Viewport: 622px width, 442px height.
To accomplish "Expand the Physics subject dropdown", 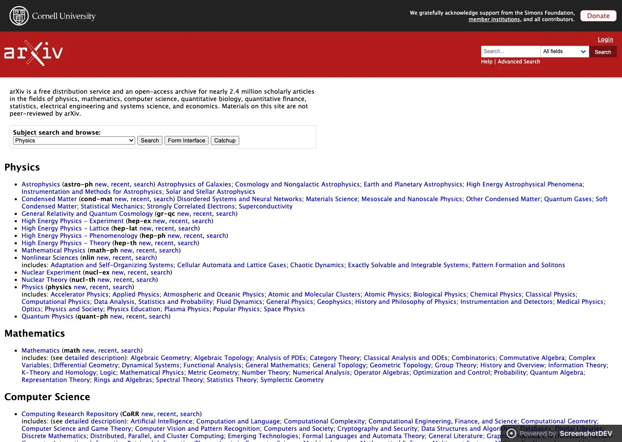I will tap(74, 140).
